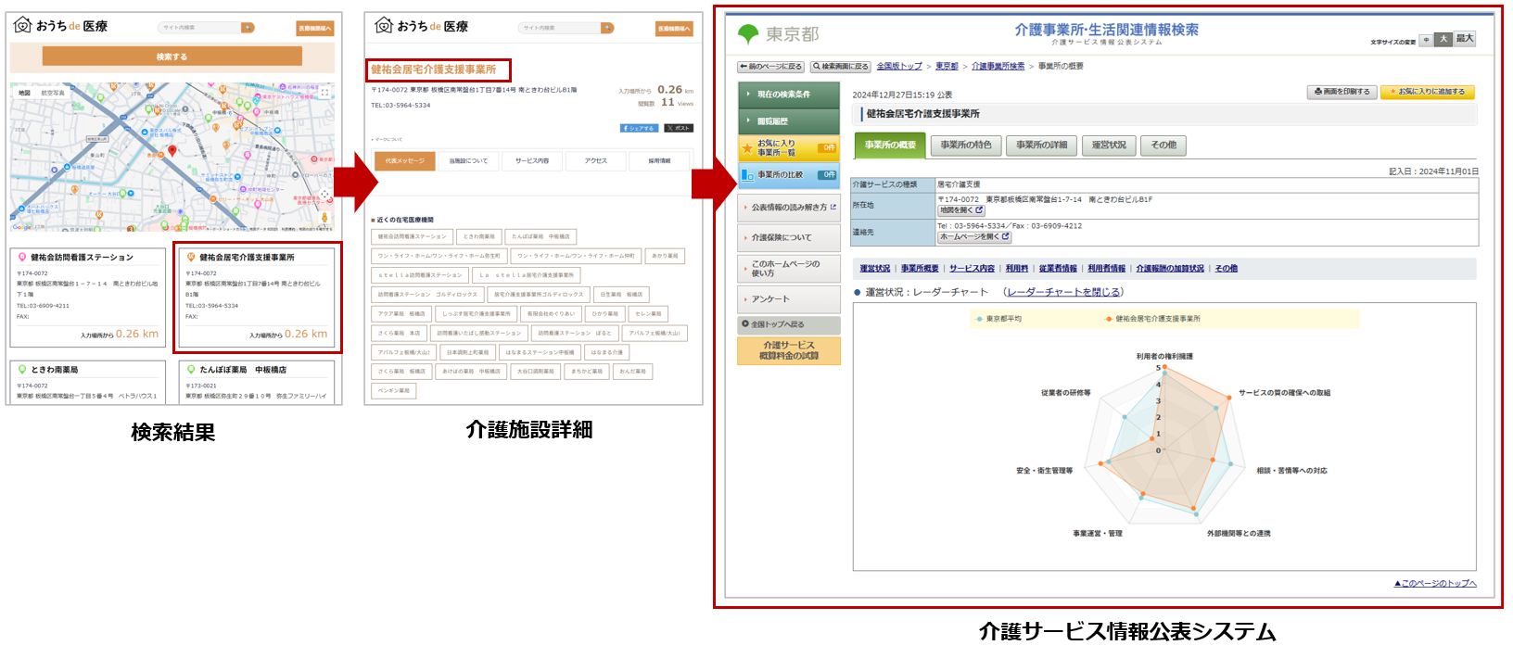
Task: Click 前のページに戻る back button
Action: click(770, 67)
